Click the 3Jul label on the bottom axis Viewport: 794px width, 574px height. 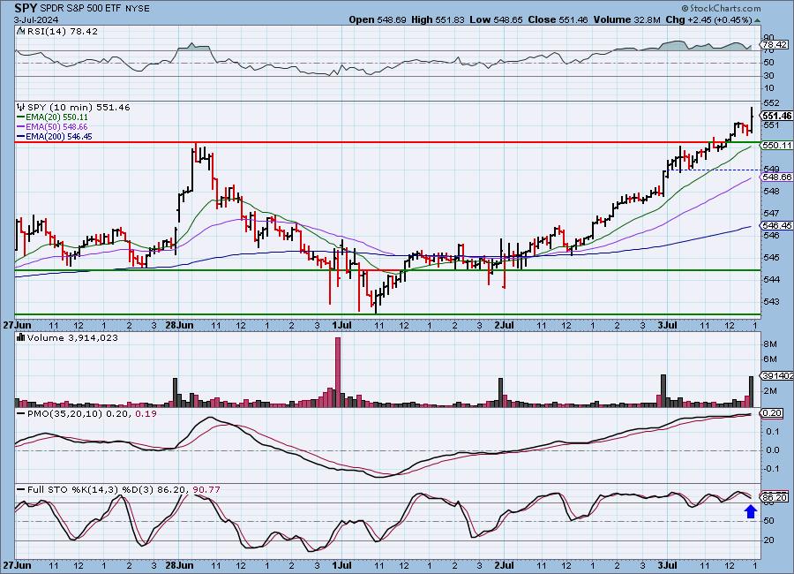(668, 565)
